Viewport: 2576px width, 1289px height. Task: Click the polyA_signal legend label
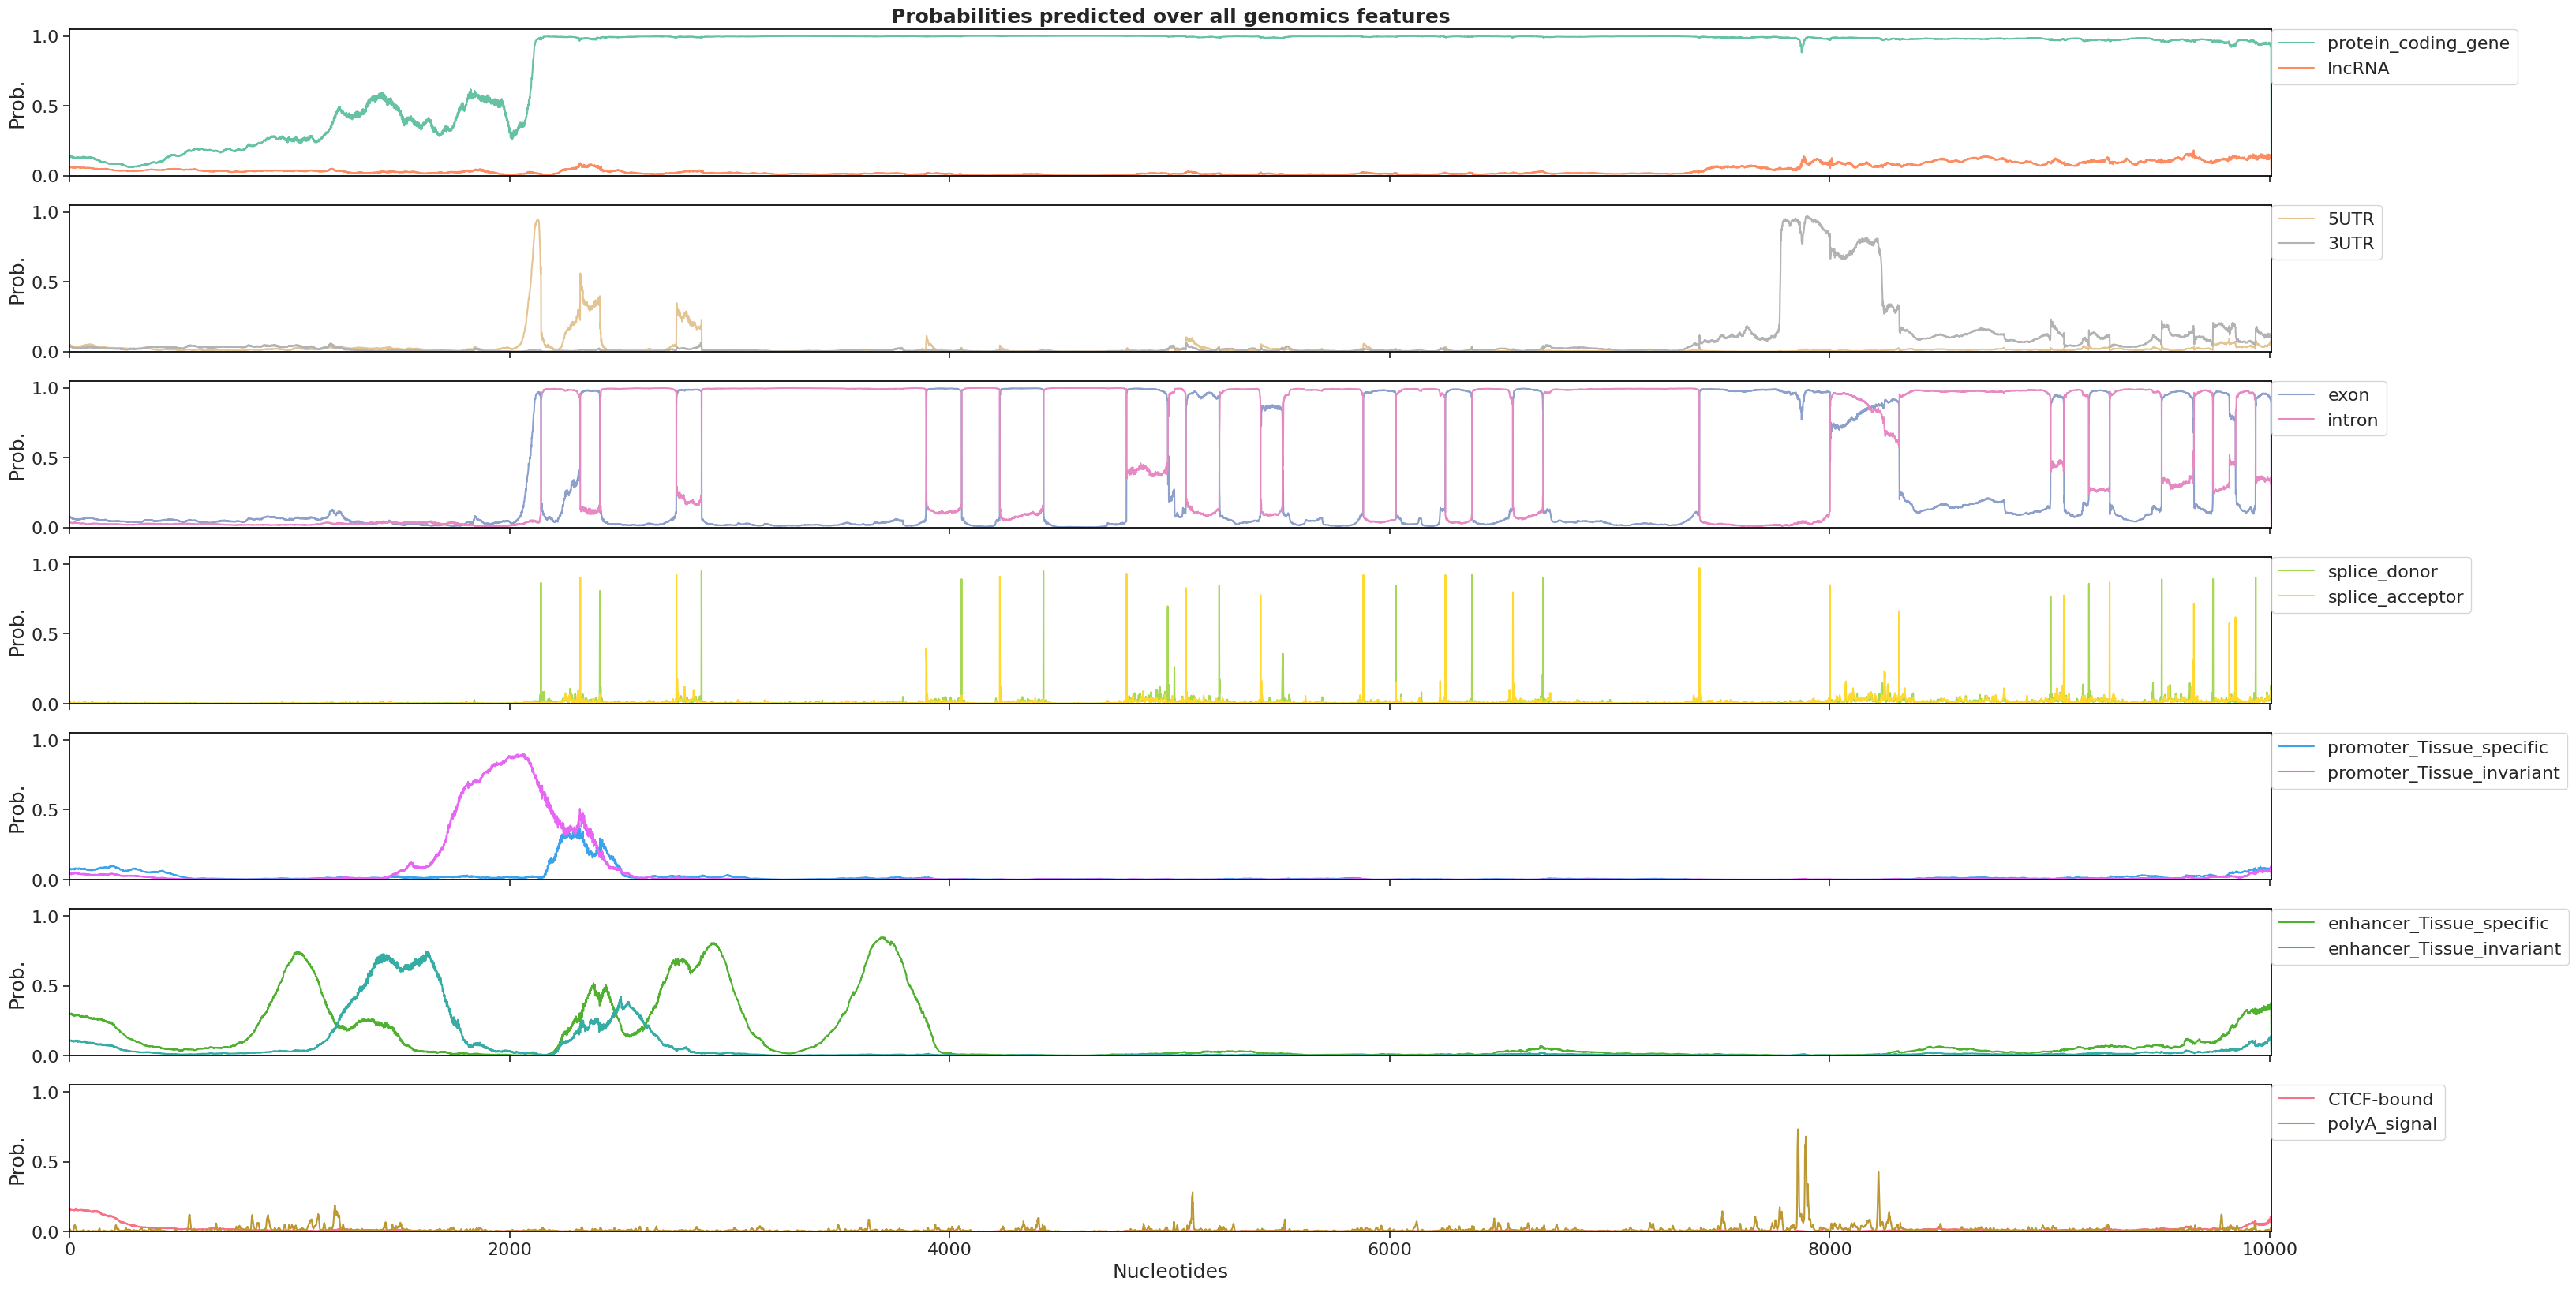(x=2381, y=1124)
